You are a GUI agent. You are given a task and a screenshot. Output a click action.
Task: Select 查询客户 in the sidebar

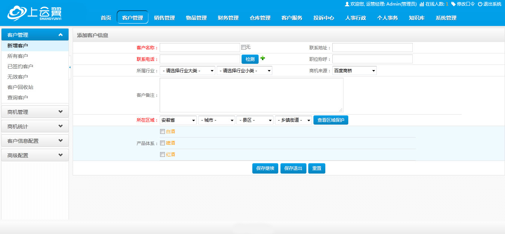point(17,98)
